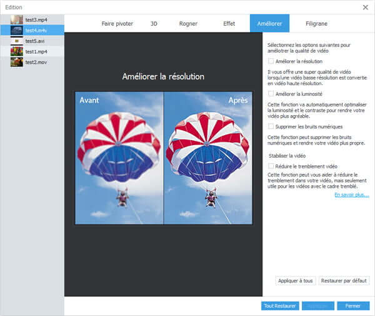Choose test5.avi from the file list
This screenshot has height=316, width=375.
point(16,41)
